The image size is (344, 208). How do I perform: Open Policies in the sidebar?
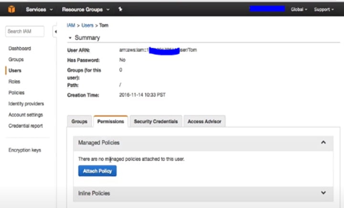(16, 92)
